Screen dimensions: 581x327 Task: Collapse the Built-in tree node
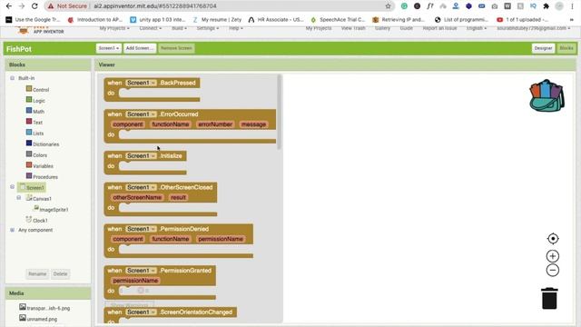(x=12, y=78)
